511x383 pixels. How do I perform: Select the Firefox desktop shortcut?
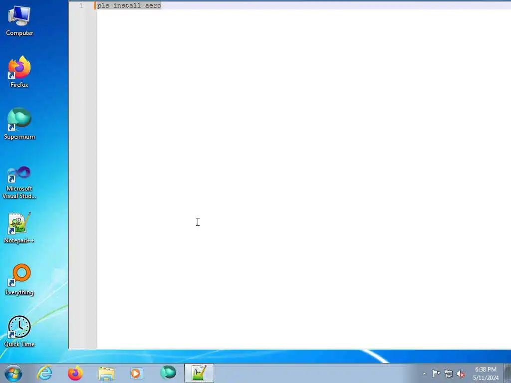pyautogui.click(x=19, y=72)
